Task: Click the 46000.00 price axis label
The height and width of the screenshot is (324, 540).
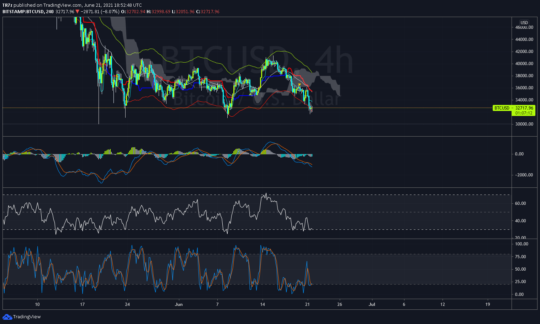Action: pos(524,27)
